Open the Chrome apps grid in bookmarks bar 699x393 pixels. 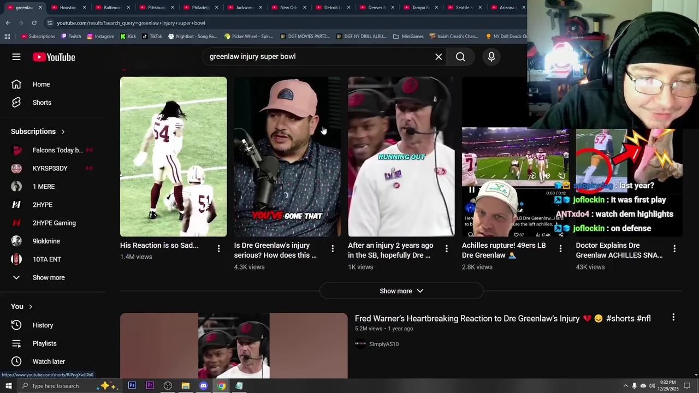point(7,37)
